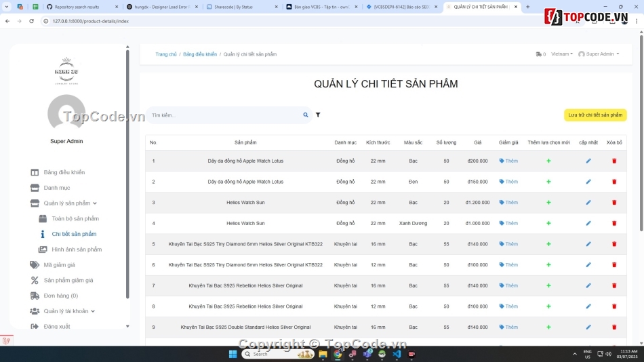Follow the Trang chủ breadcrumb link
The image size is (644, 362).
[165, 54]
